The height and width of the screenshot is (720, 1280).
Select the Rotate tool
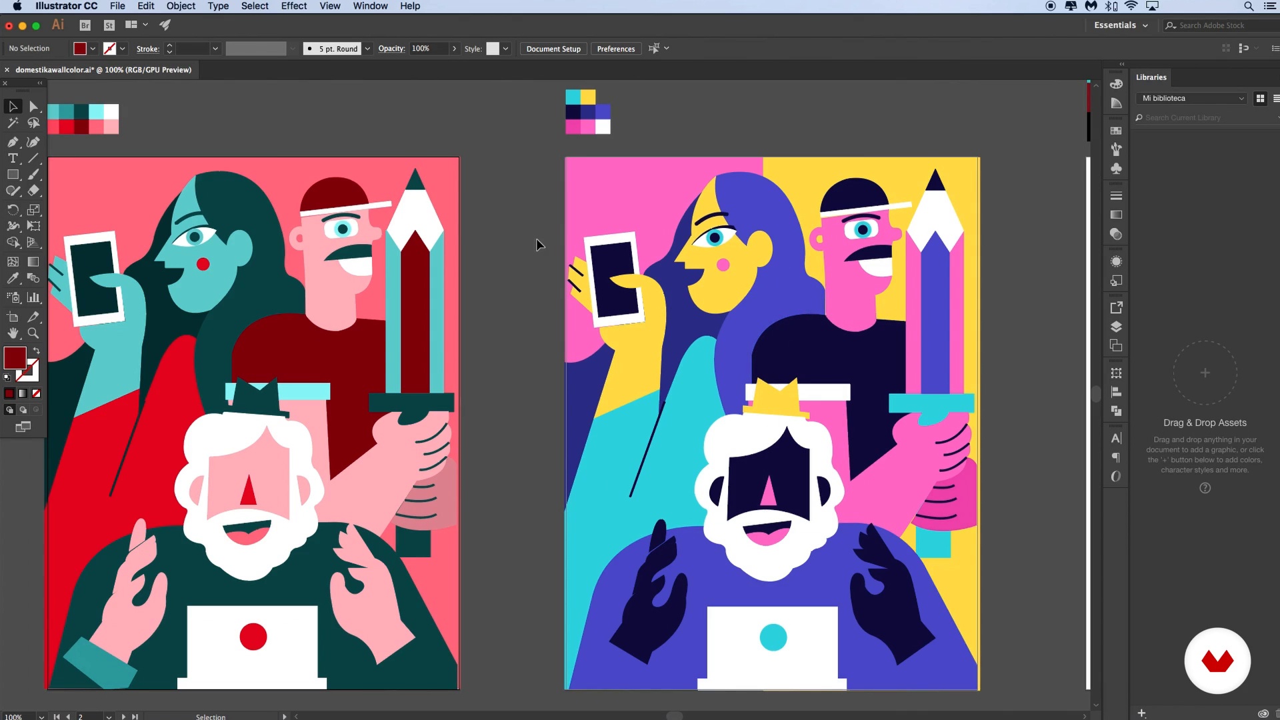tap(13, 210)
